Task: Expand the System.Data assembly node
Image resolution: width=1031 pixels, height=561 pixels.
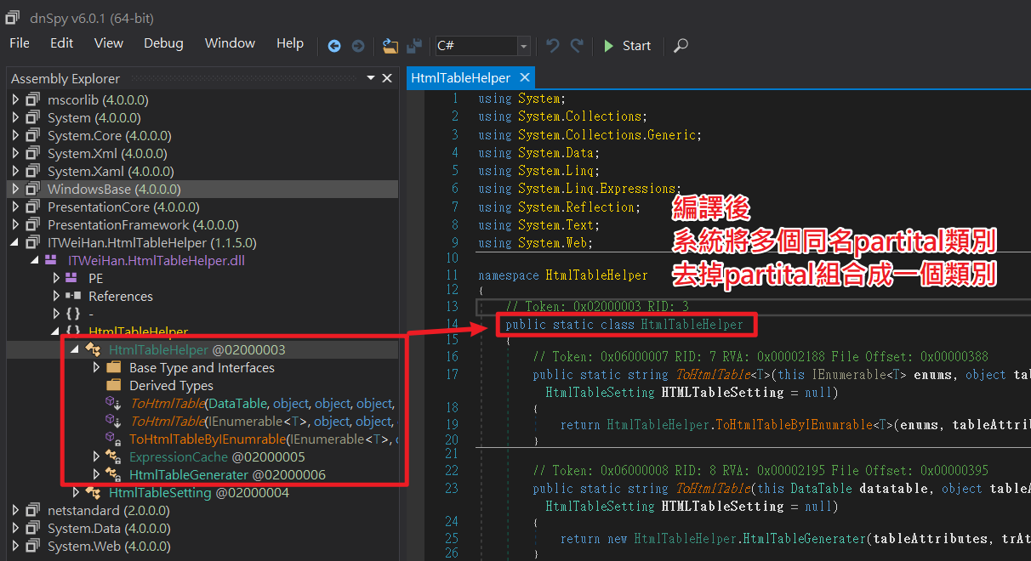Action: [x=15, y=528]
